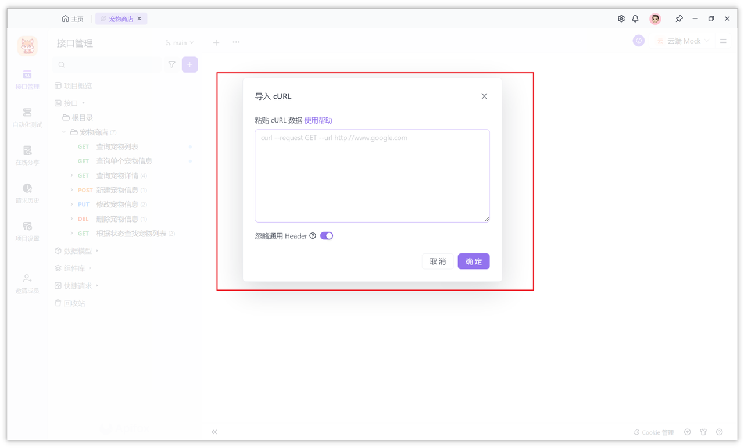
Task: Open 请求历史 in the sidebar
Action: point(27,193)
